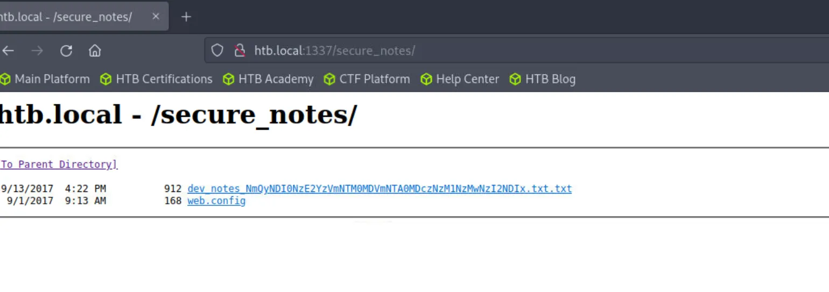Image resolution: width=829 pixels, height=292 pixels.
Task: Click the insecure connection padlock icon
Action: [x=240, y=51]
